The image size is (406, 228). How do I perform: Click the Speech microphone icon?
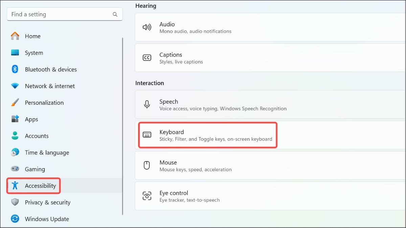coord(147,104)
